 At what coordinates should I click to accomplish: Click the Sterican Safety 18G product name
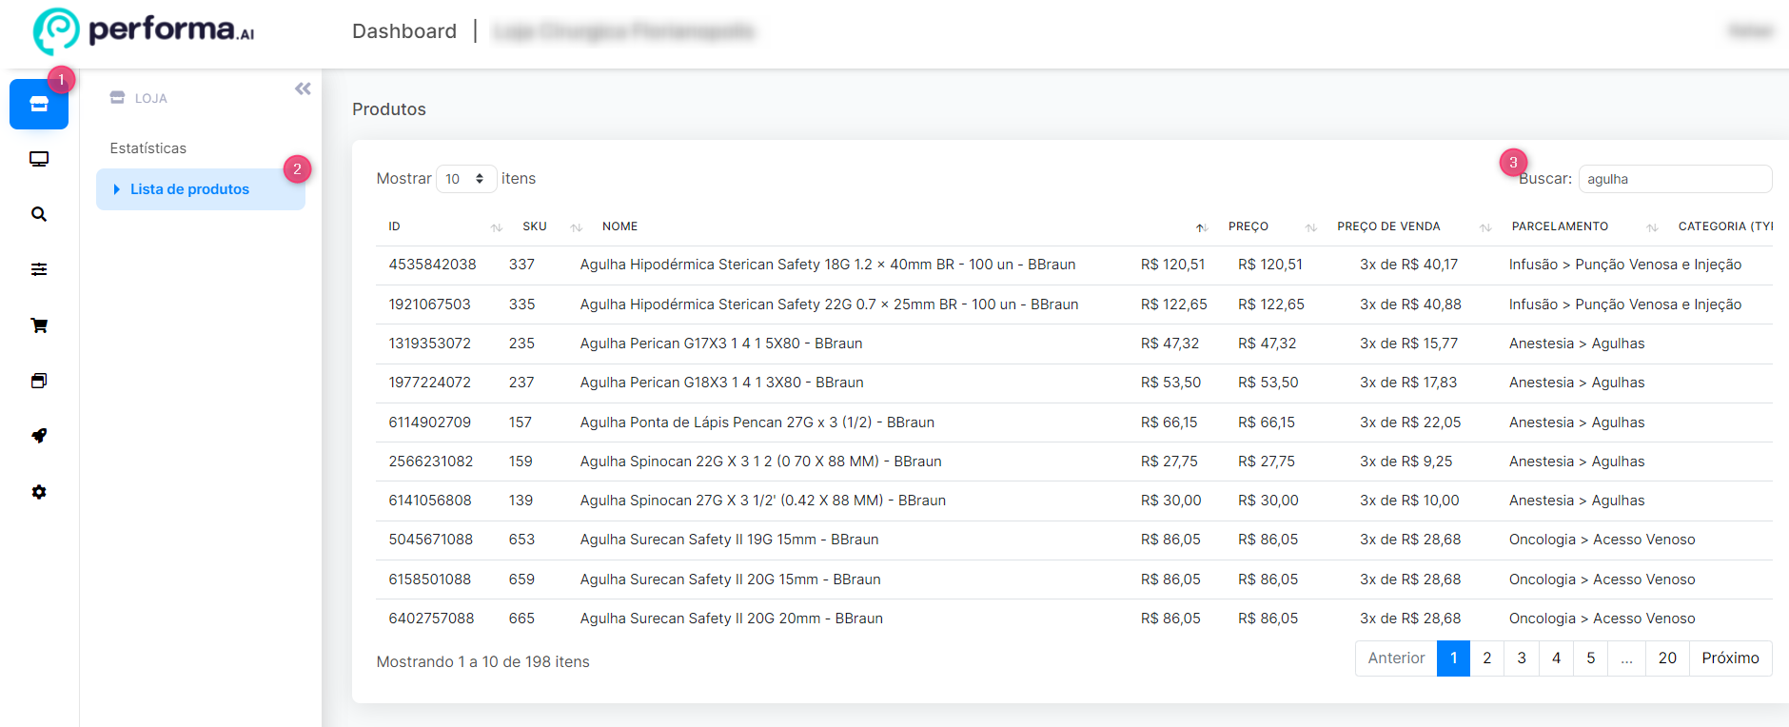coord(828,265)
